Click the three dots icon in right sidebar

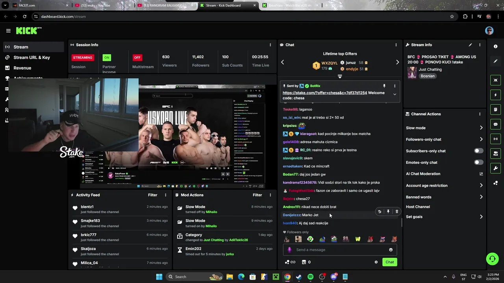(495, 183)
